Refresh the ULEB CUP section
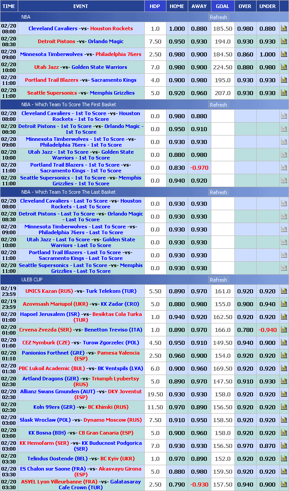The height and width of the screenshot is (491, 289). [x=218, y=280]
